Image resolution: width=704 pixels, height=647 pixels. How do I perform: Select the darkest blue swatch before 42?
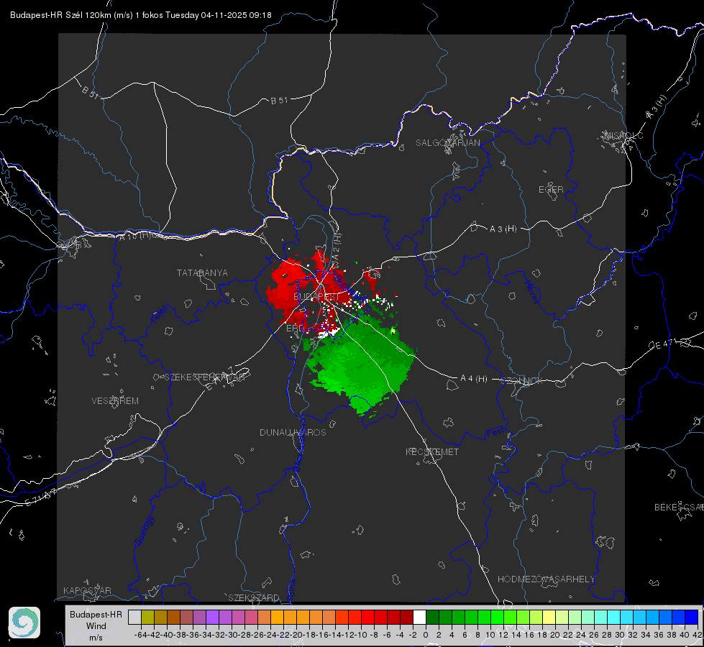pyautogui.click(x=692, y=617)
